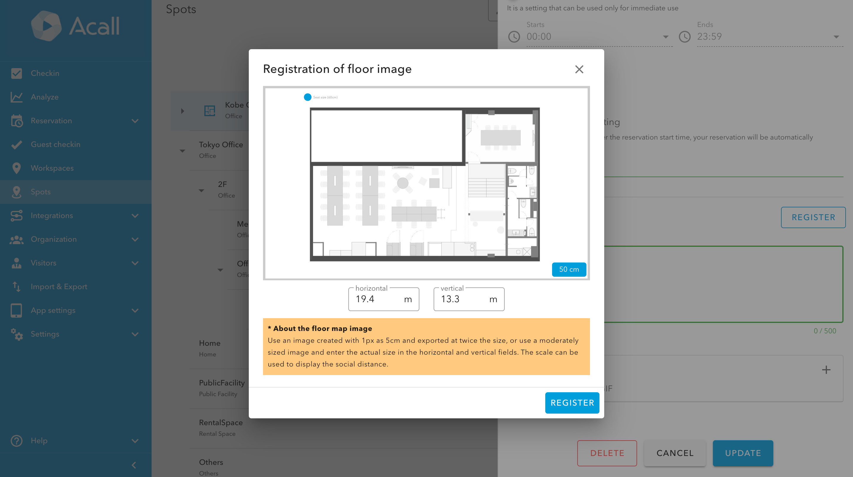
Task: Click the Checkin checkmark icon
Action: pyautogui.click(x=16, y=73)
